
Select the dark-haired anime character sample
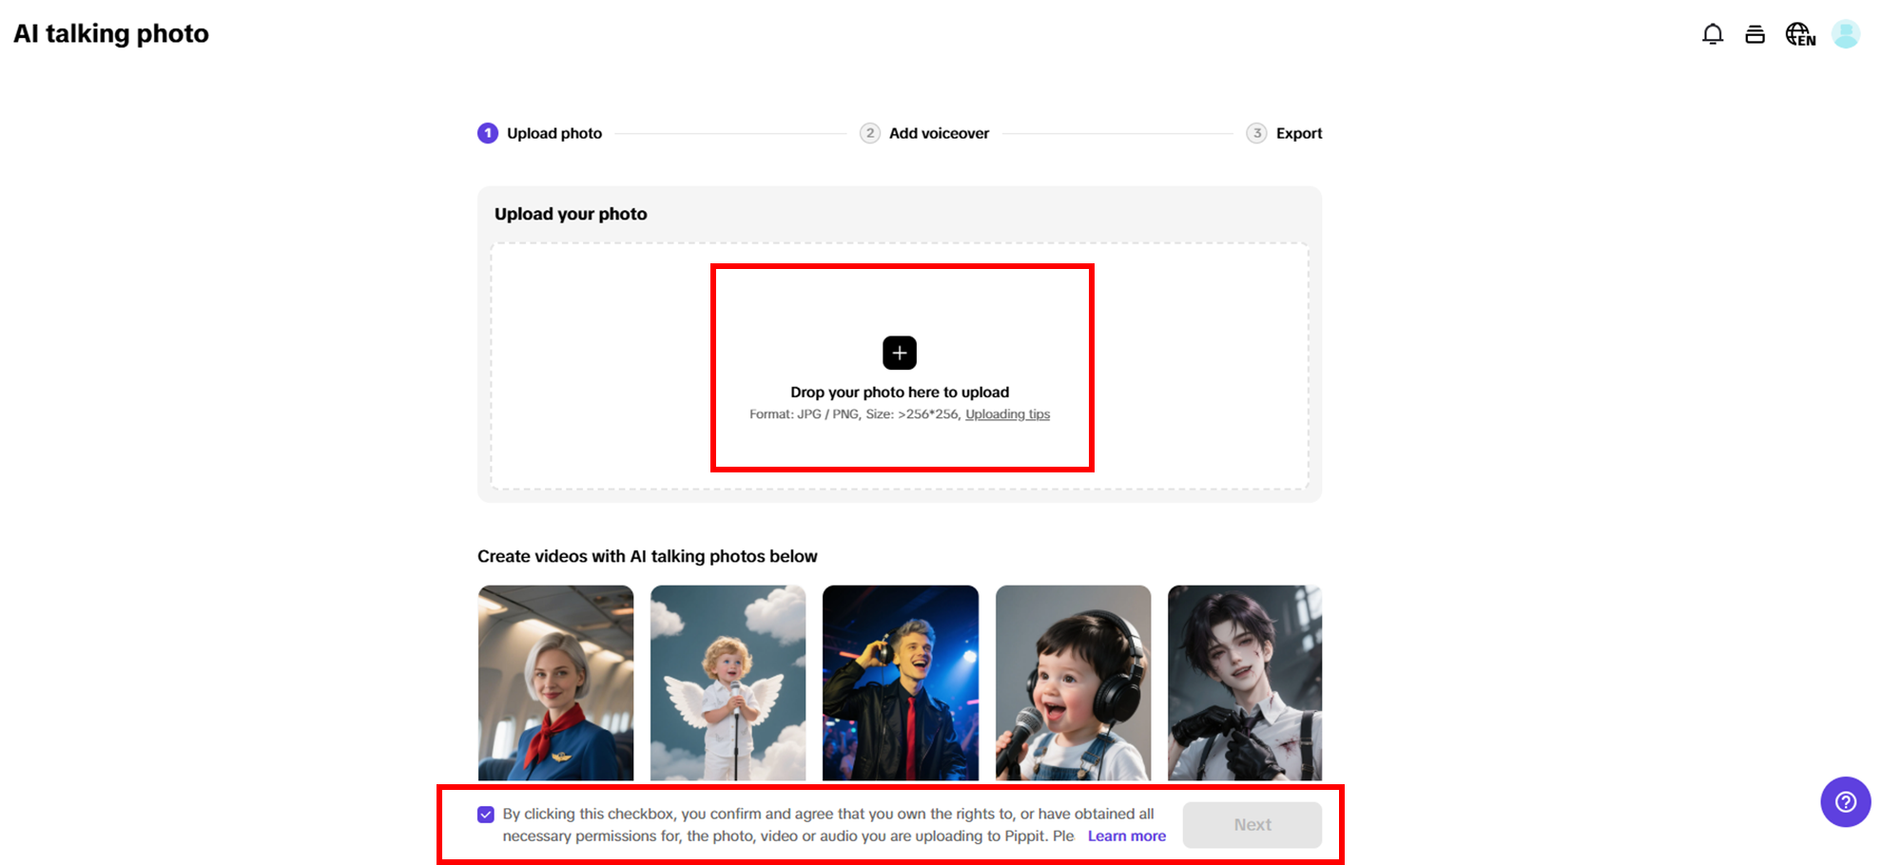pyautogui.click(x=1244, y=682)
